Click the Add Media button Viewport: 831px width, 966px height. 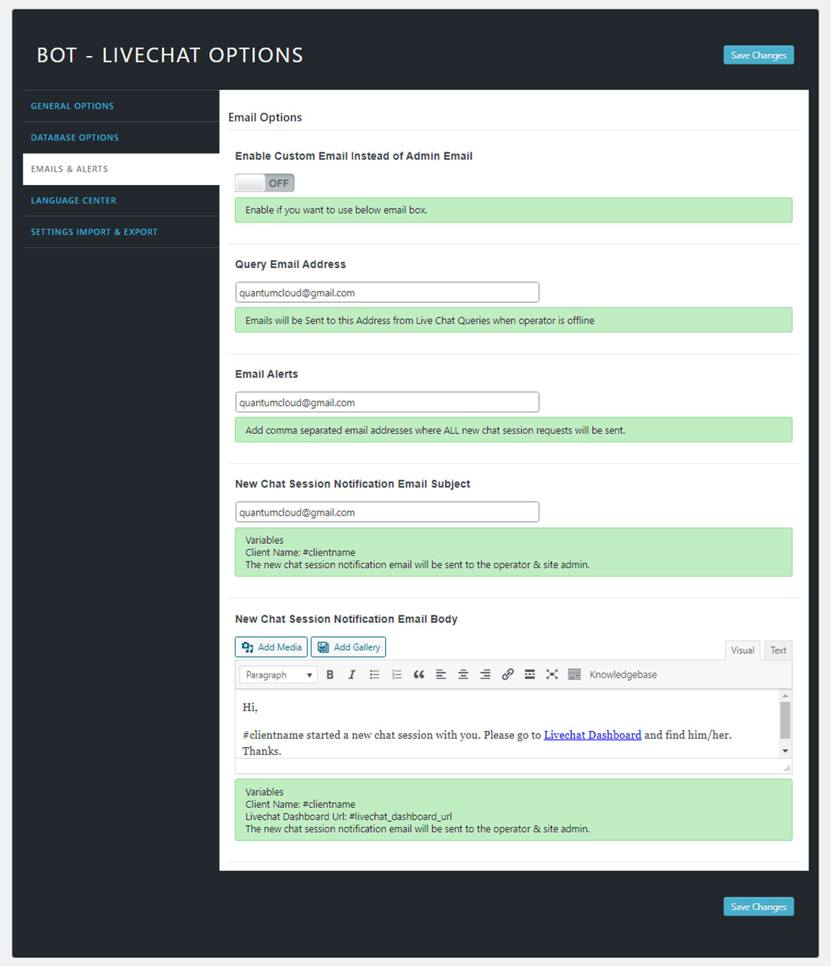271,647
